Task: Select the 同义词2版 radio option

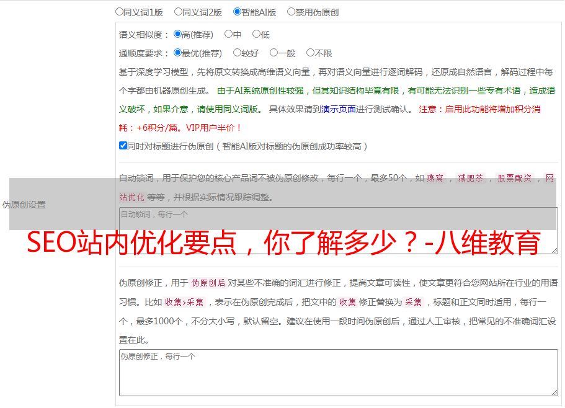Action: click(178, 12)
